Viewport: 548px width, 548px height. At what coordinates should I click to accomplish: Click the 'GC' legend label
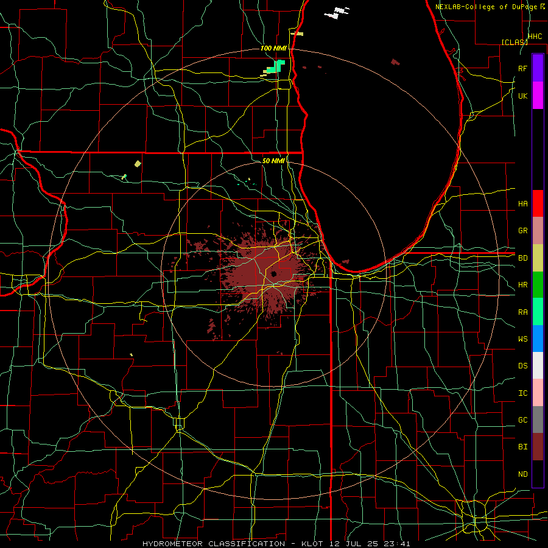522,420
